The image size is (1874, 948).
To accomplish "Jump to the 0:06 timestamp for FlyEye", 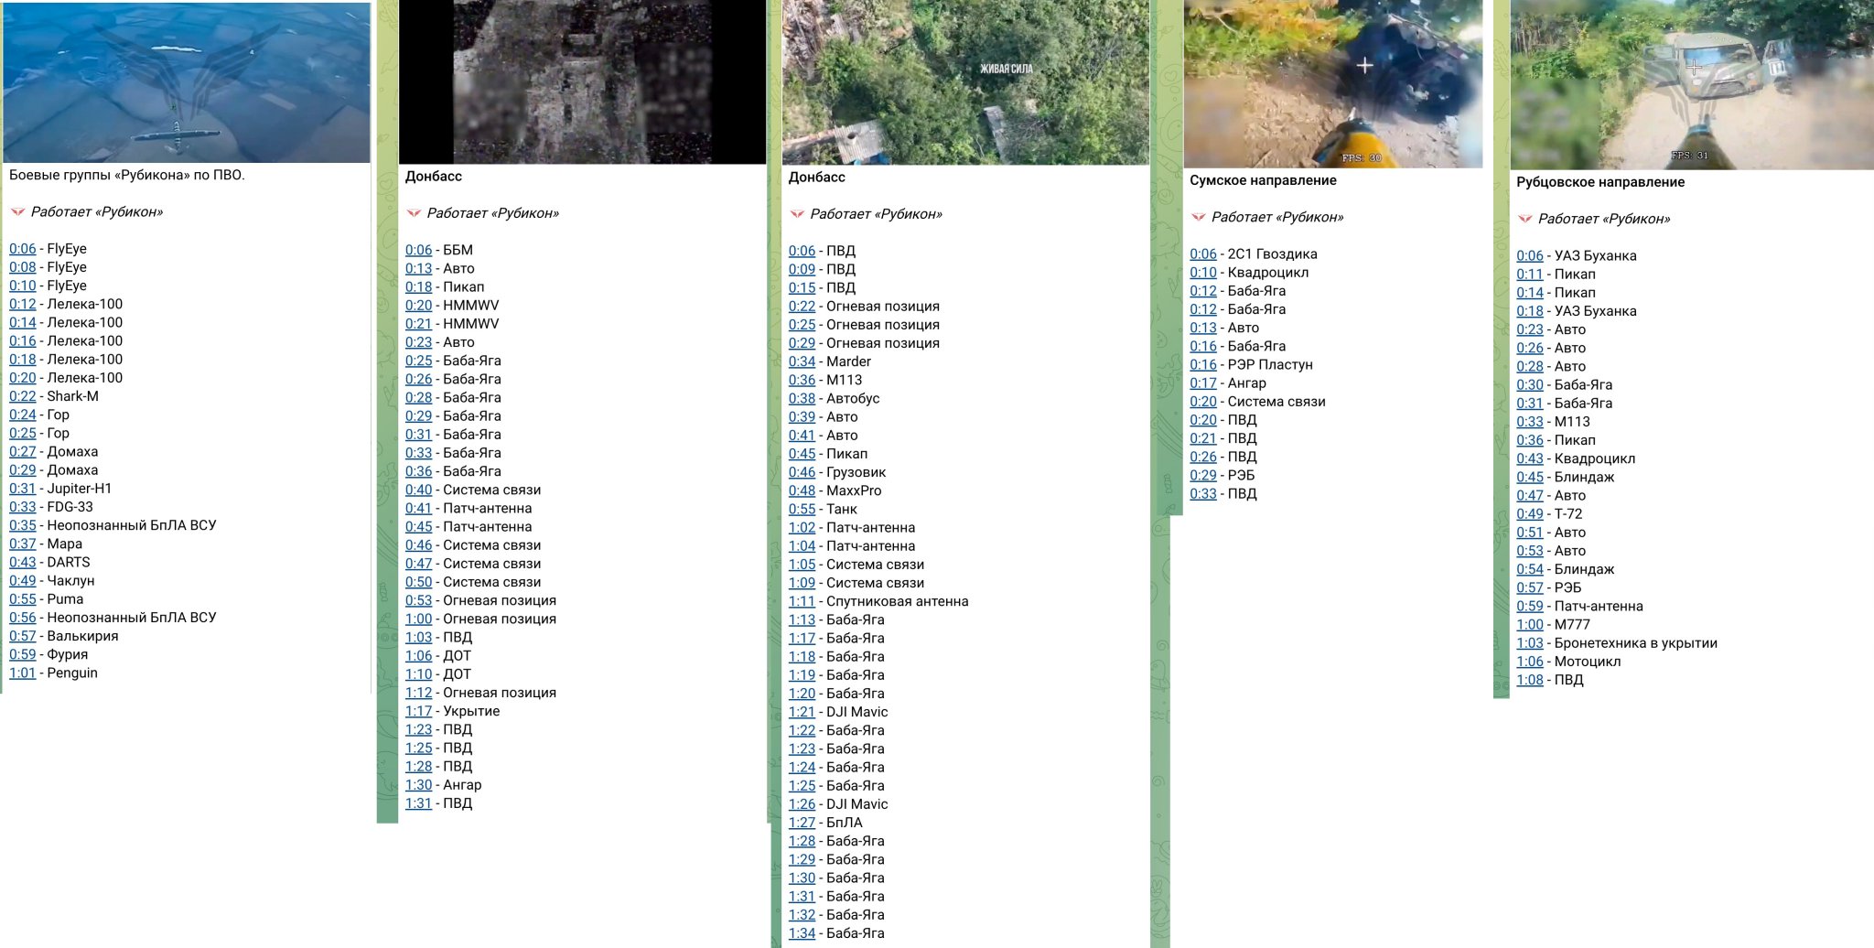I will pos(23,249).
